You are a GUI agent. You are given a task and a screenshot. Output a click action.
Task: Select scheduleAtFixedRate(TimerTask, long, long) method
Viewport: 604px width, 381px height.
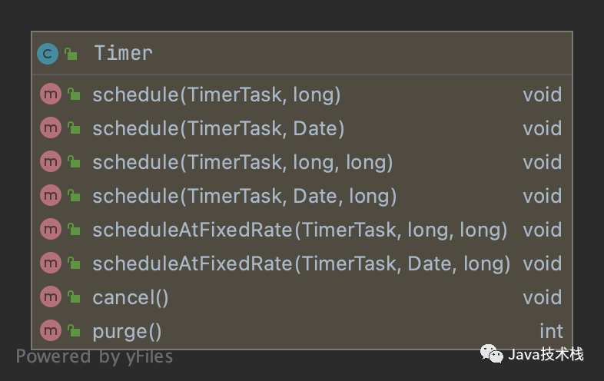coord(302,230)
